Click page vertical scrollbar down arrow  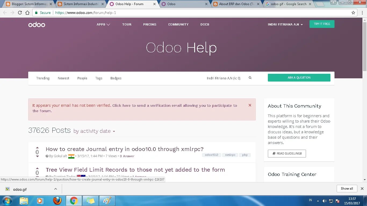click(365, 180)
